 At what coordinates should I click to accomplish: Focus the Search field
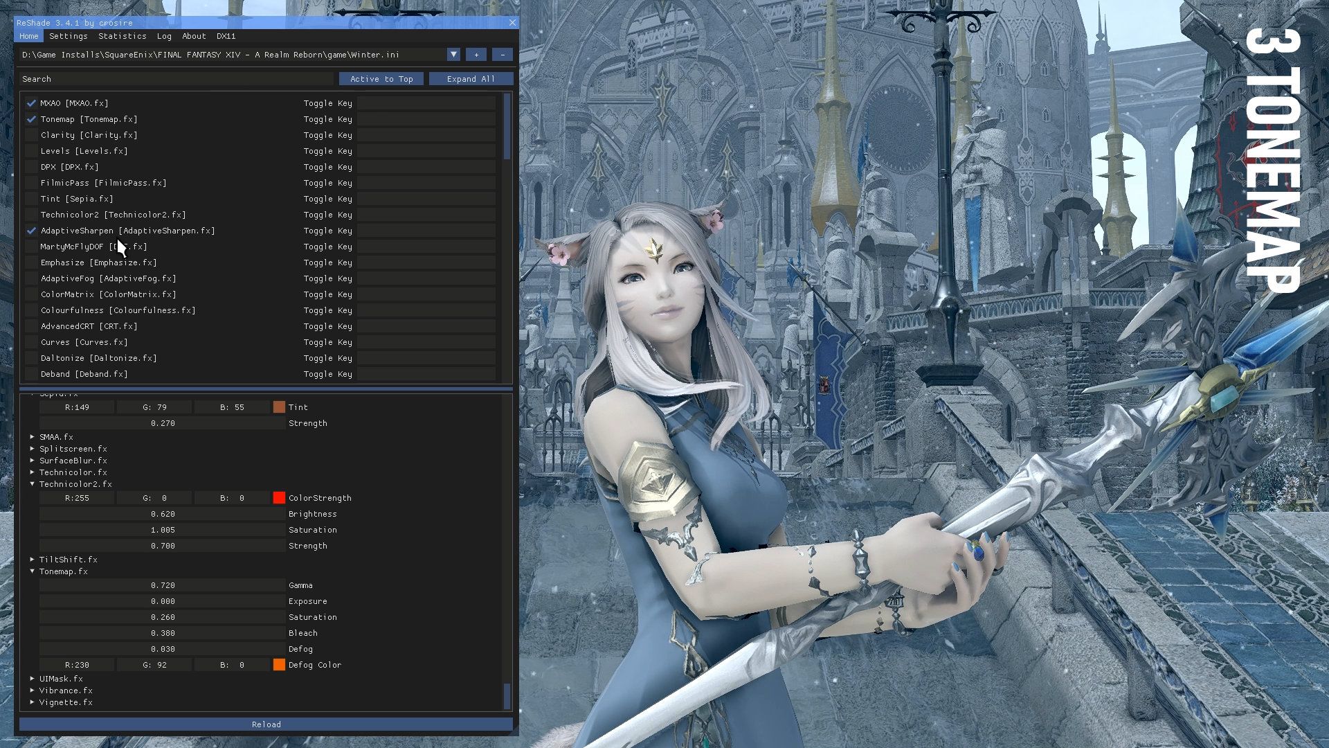coord(177,79)
